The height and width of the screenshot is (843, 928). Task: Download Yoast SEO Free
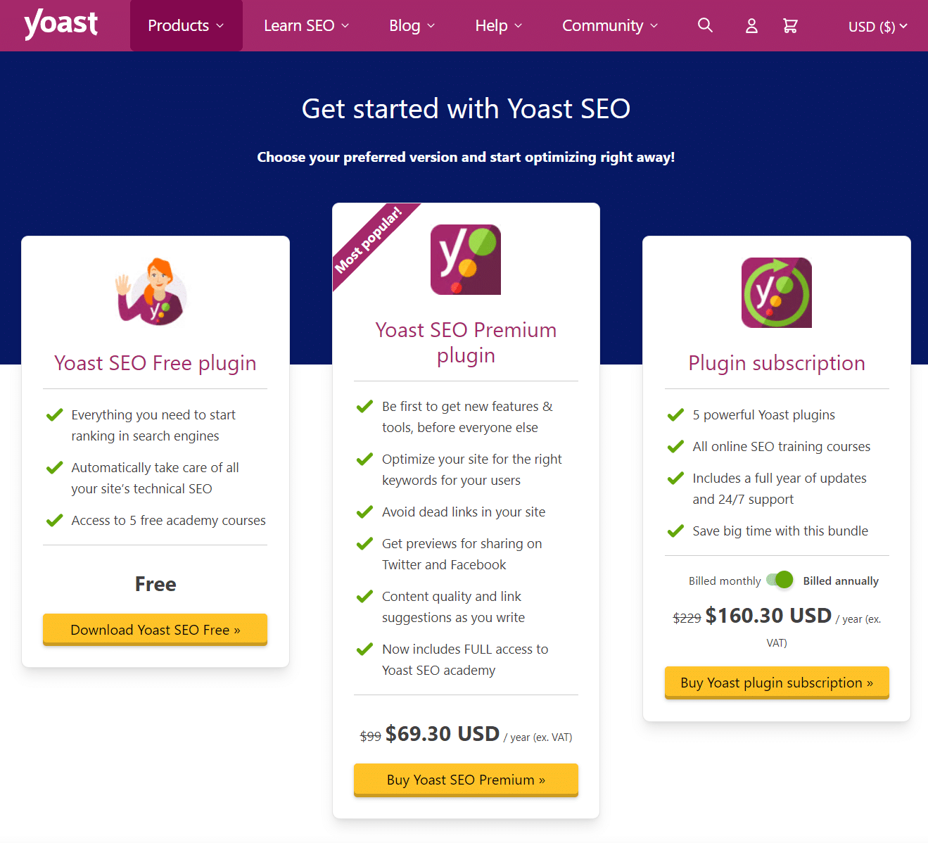pyautogui.click(x=155, y=629)
